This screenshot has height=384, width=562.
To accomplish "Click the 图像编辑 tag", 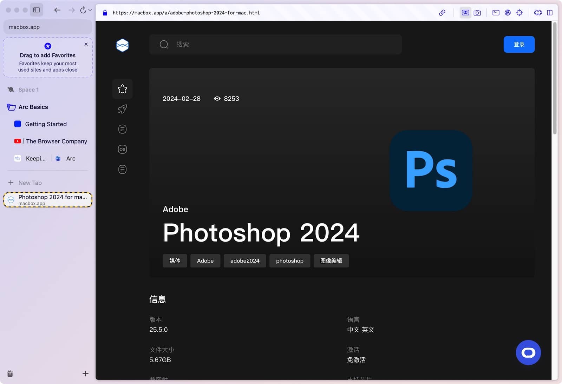I will [x=331, y=260].
